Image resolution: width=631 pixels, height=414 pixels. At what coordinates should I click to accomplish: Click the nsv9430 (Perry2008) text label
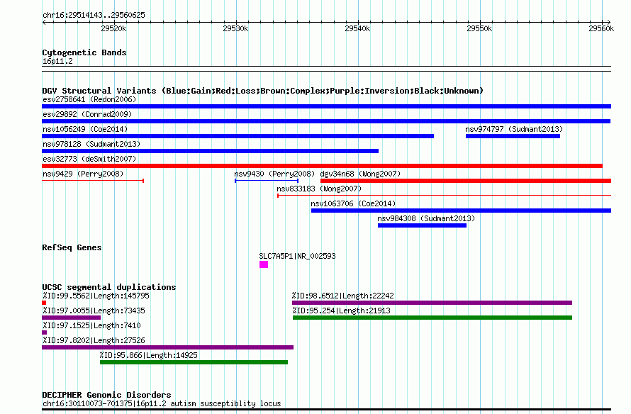274,174
